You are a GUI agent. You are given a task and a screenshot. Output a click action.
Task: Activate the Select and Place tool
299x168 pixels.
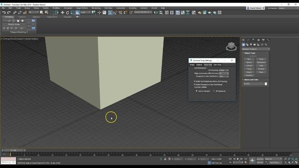78,13
